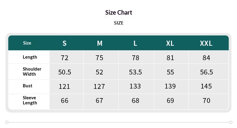This screenshot has width=237, height=128.
Task: Click the Shoulder Width value 50.5
Action: [x=64, y=72]
